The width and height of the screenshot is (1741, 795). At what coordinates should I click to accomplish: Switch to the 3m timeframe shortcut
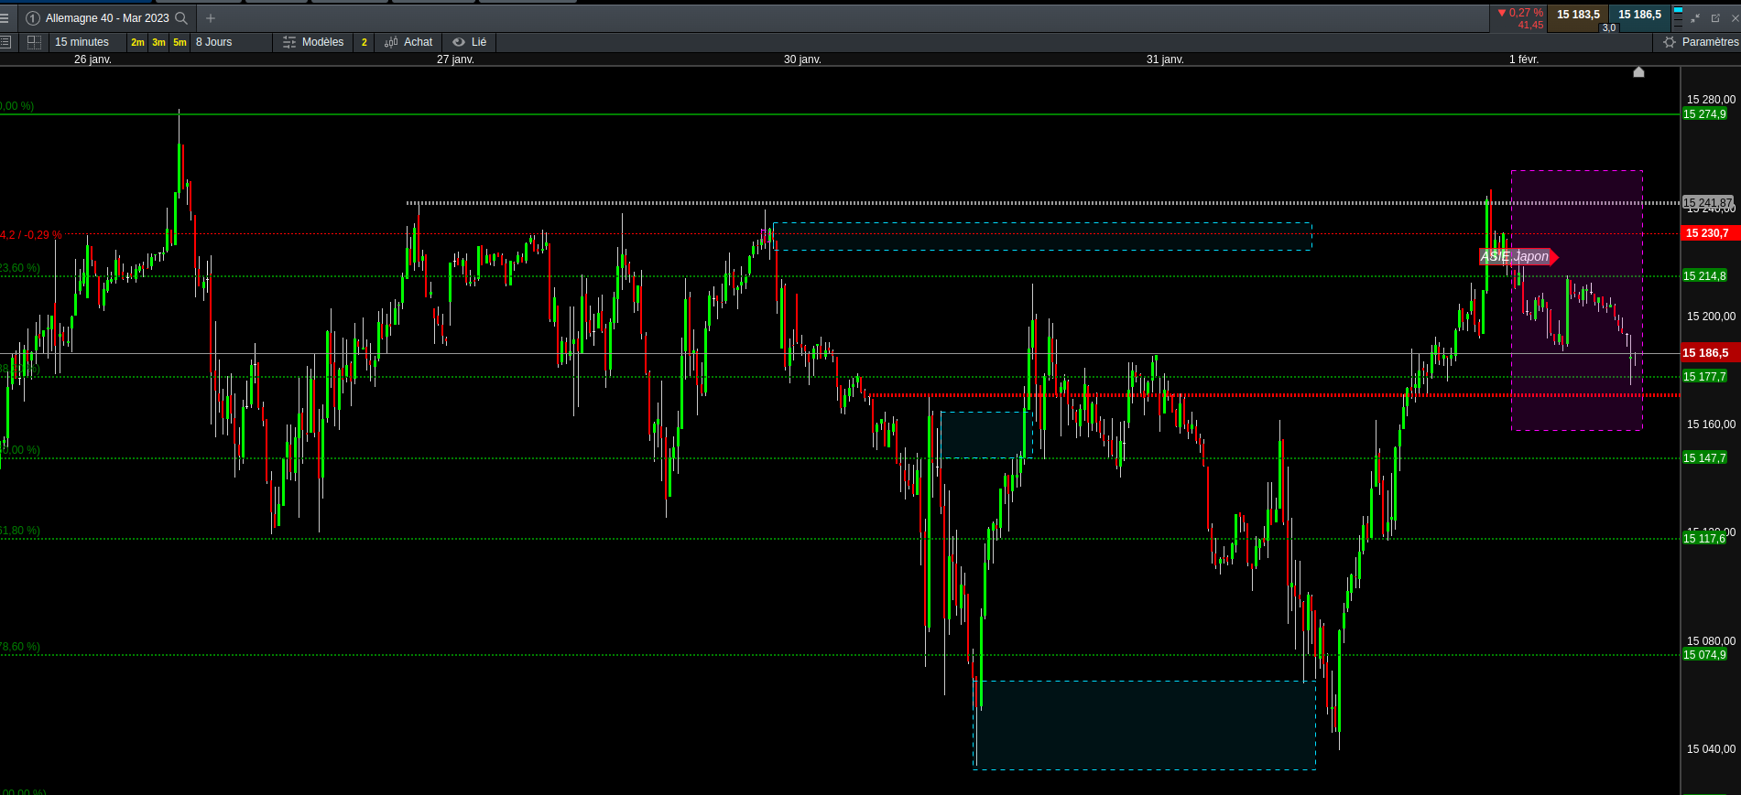point(158,42)
